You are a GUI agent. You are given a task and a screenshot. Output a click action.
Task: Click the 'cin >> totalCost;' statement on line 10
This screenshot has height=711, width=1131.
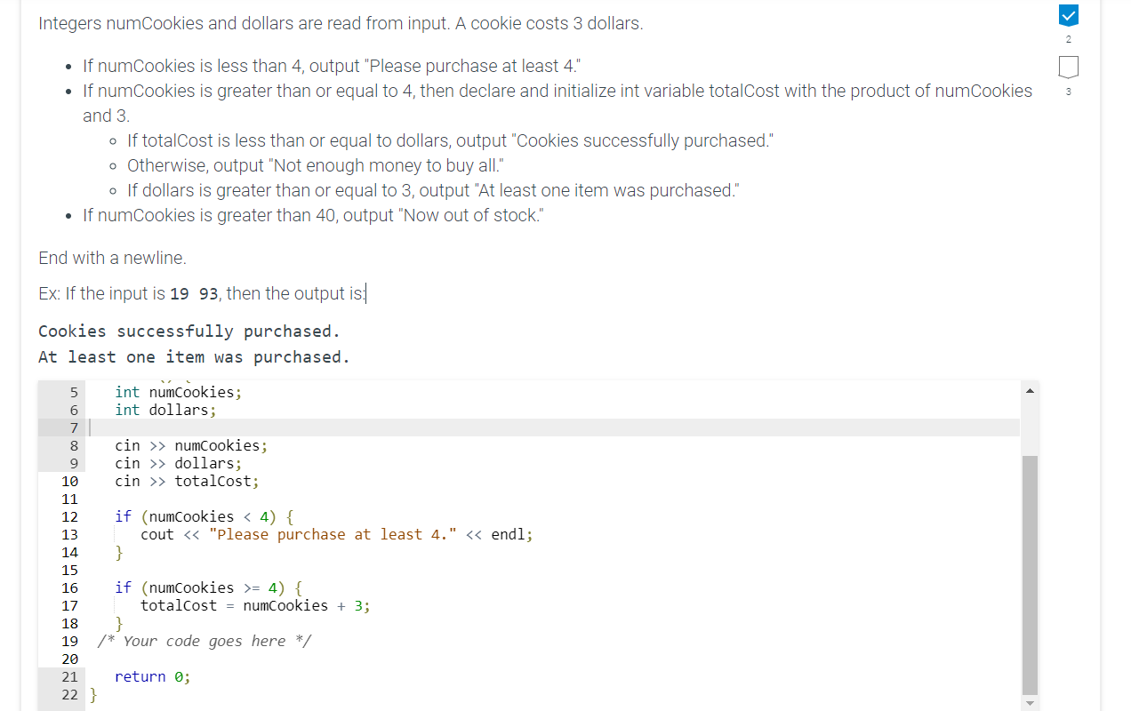pyautogui.click(x=187, y=481)
